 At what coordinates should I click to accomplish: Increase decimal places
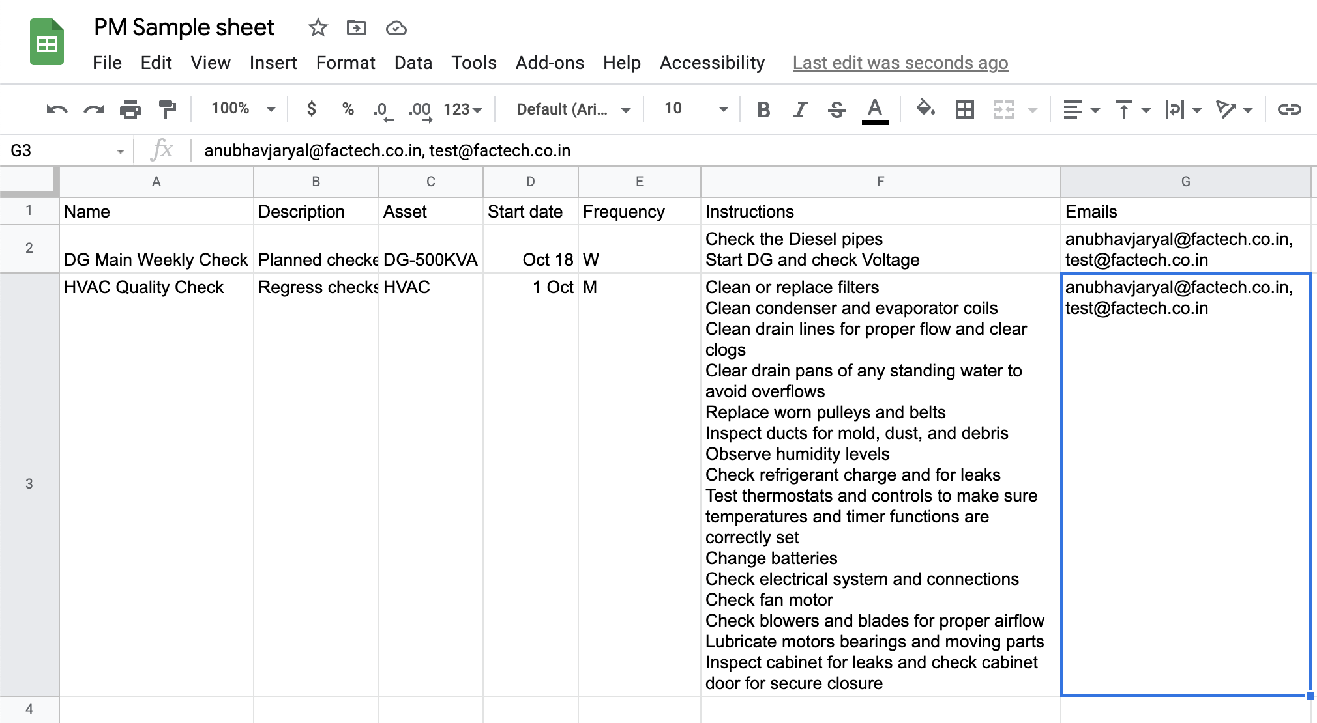[420, 110]
